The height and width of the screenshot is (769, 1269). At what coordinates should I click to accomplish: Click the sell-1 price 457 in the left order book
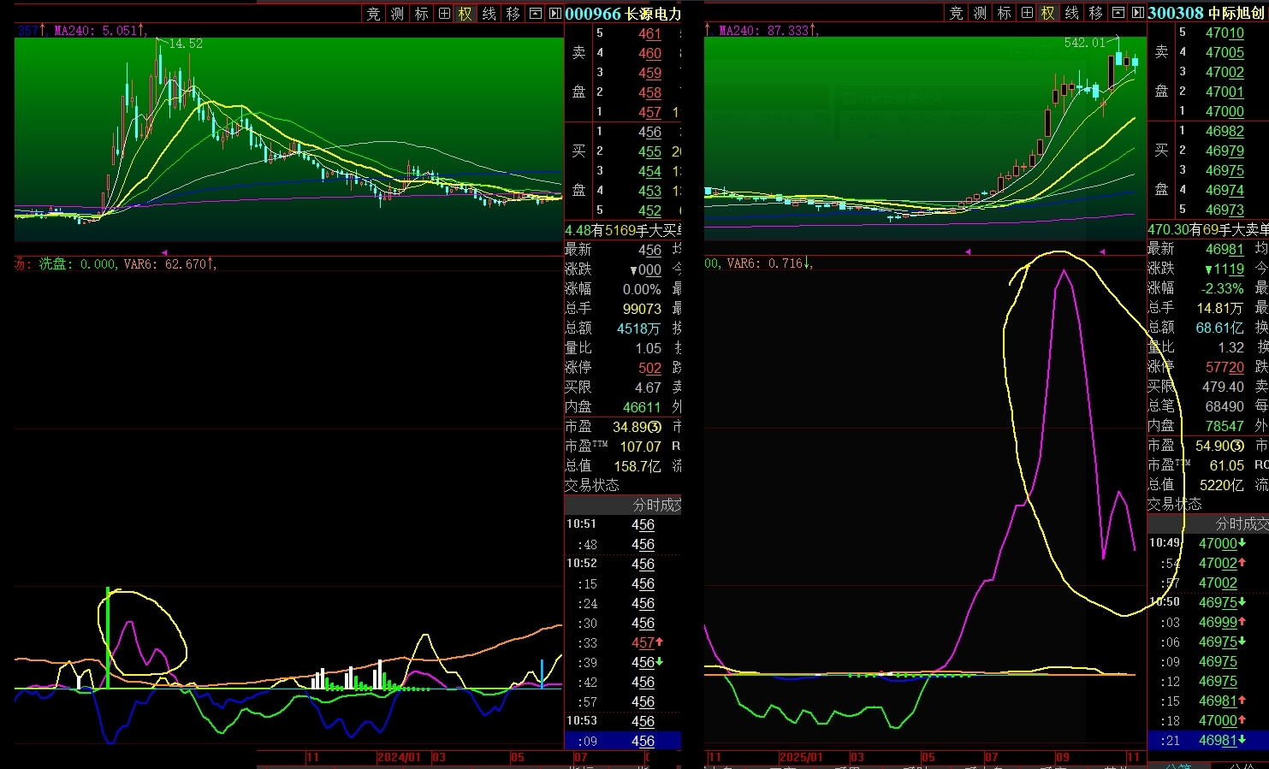click(x=649, y=112)
